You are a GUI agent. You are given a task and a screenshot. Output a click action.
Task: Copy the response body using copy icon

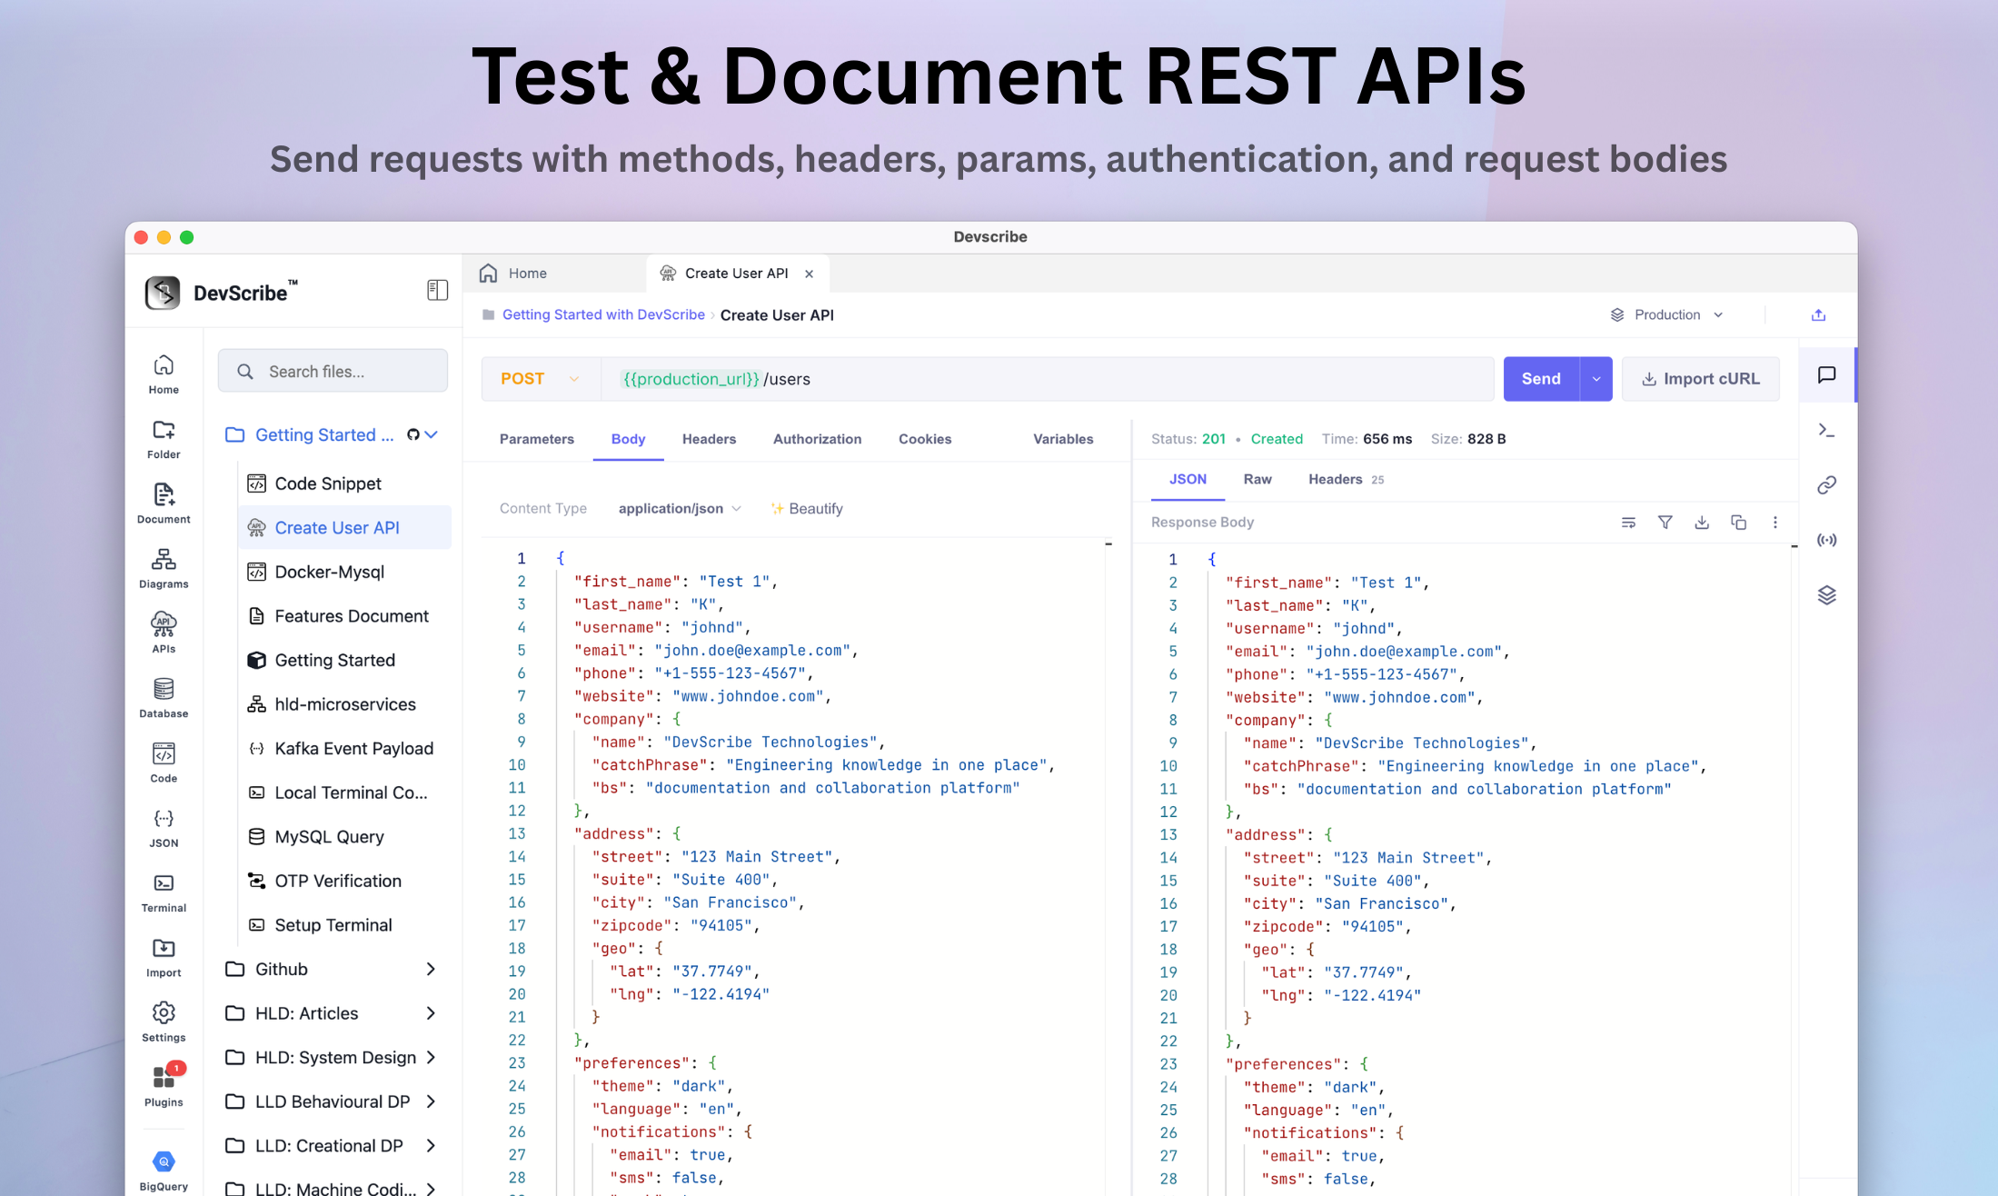[x=1738, y=523]
